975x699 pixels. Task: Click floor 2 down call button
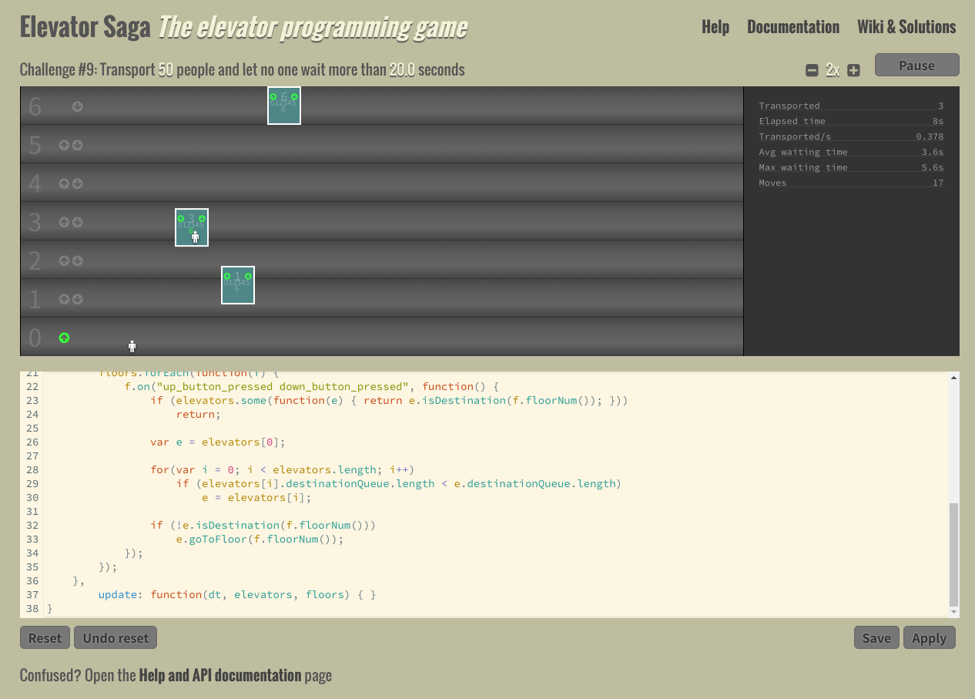[78, 260]
